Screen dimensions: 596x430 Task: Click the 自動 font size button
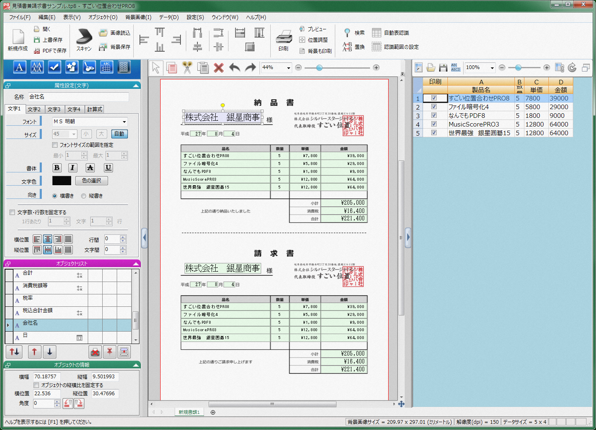[119, 134]
